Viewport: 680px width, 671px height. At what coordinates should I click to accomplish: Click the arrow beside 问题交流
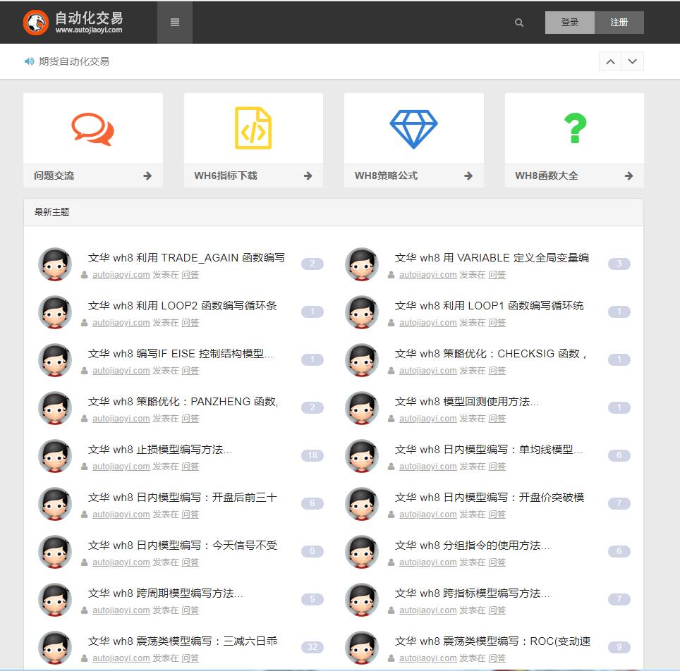tap(147, 176)
